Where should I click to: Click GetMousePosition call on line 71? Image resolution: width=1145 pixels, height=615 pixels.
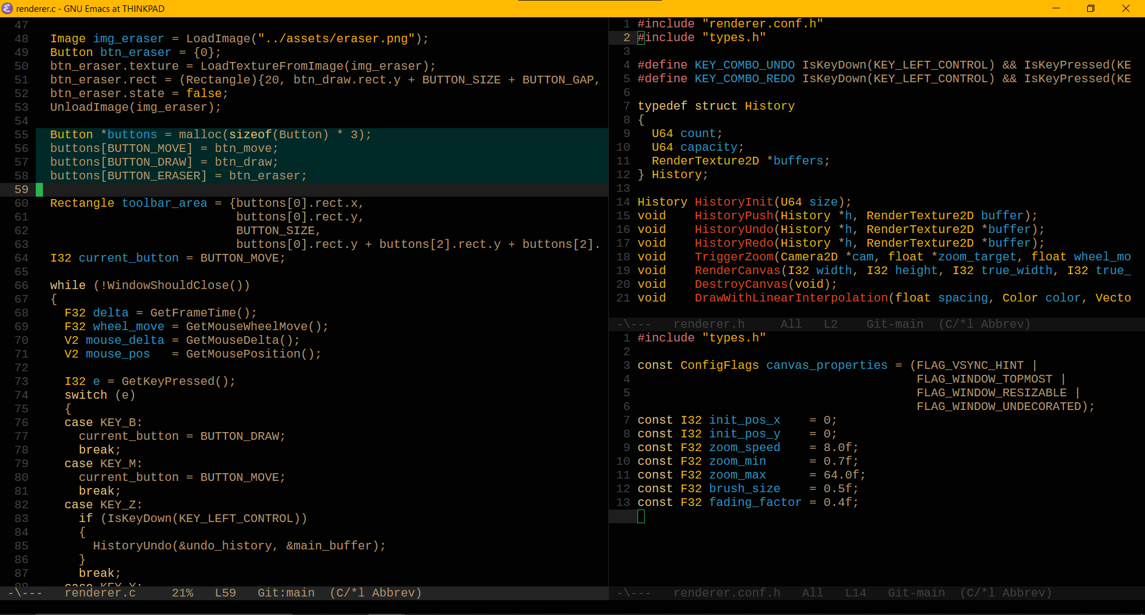[243, 354]
